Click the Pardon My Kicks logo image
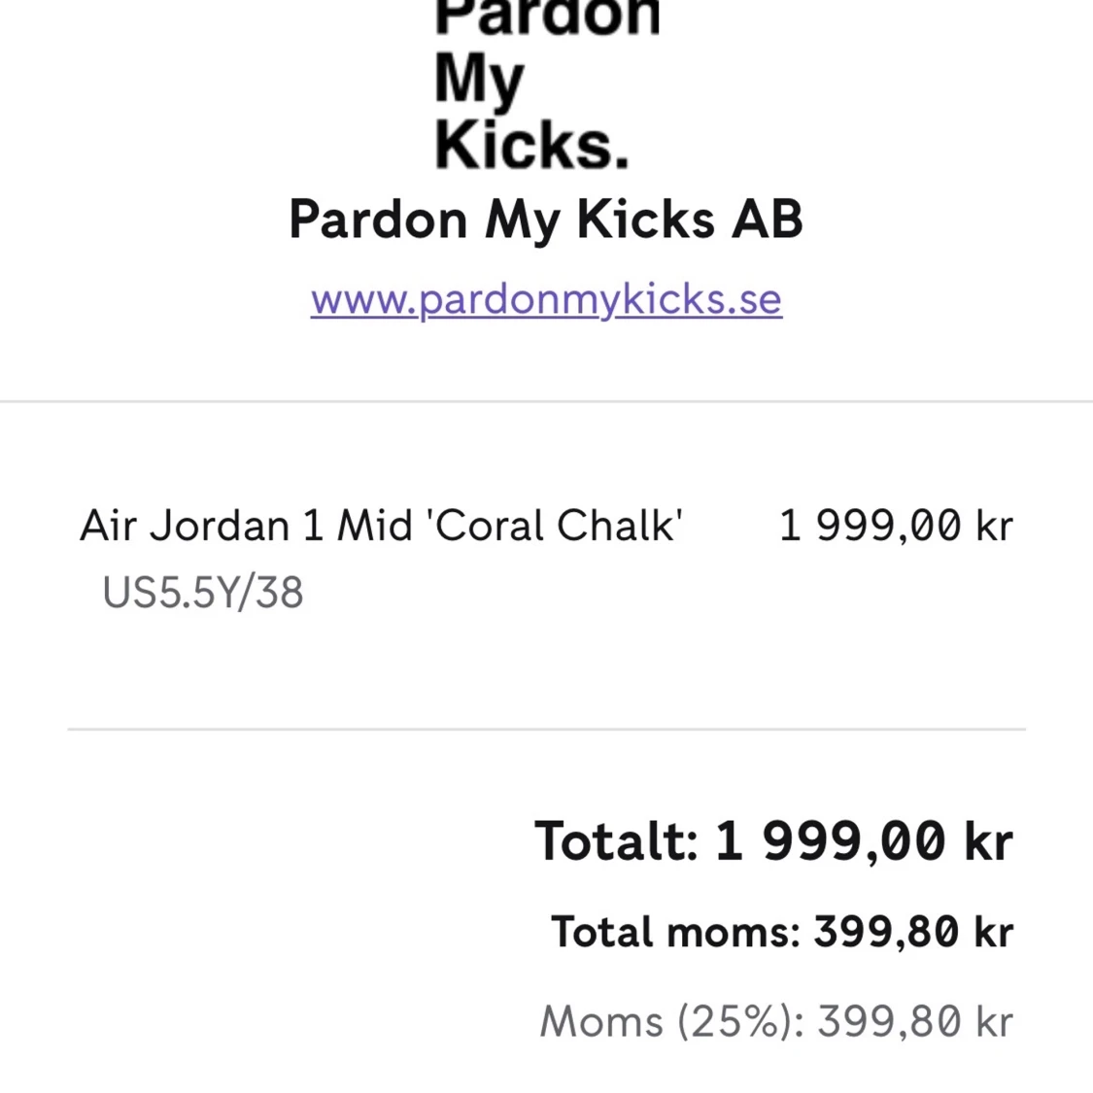 tap(546, 85)
